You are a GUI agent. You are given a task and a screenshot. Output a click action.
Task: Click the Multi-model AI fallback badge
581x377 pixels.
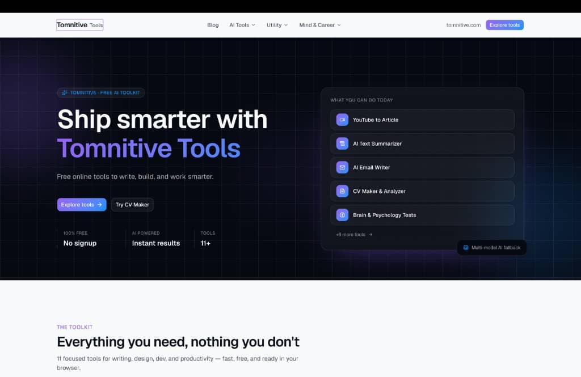(x=492, y=247)
